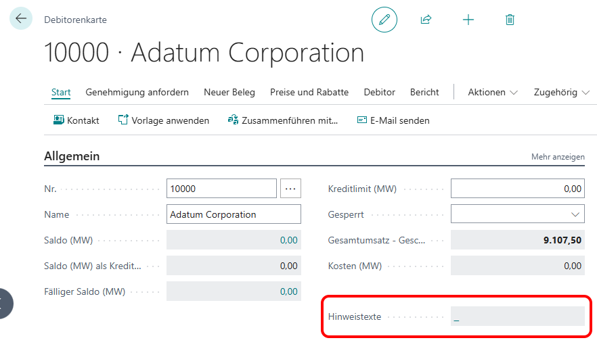Open the Kontakt action

coord(76,120)
